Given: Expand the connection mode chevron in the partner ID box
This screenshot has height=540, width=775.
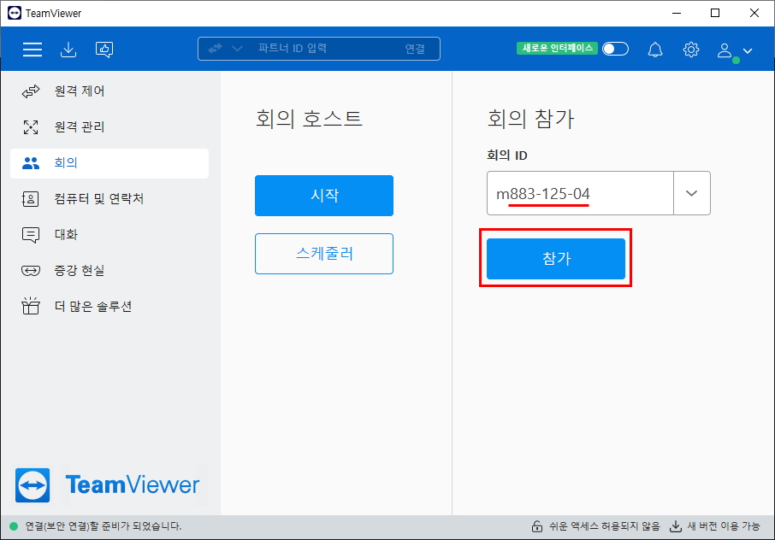Looking at the screenshot, I should (237, 49).
